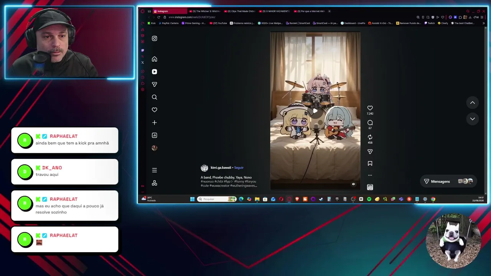Screen dimensions: 491x276
Task: Open the Meta apps grid icon in sidebar
Action: pos(154,183)
